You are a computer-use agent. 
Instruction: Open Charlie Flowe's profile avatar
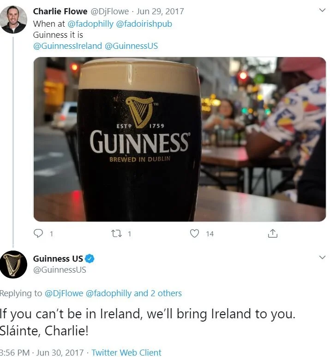pos(13,20)
